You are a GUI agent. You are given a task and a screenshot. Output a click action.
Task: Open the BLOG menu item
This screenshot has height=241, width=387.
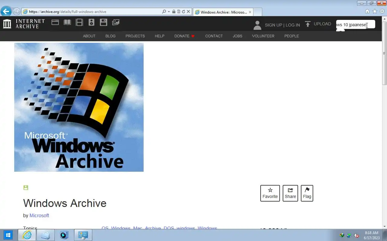point(110,36)
